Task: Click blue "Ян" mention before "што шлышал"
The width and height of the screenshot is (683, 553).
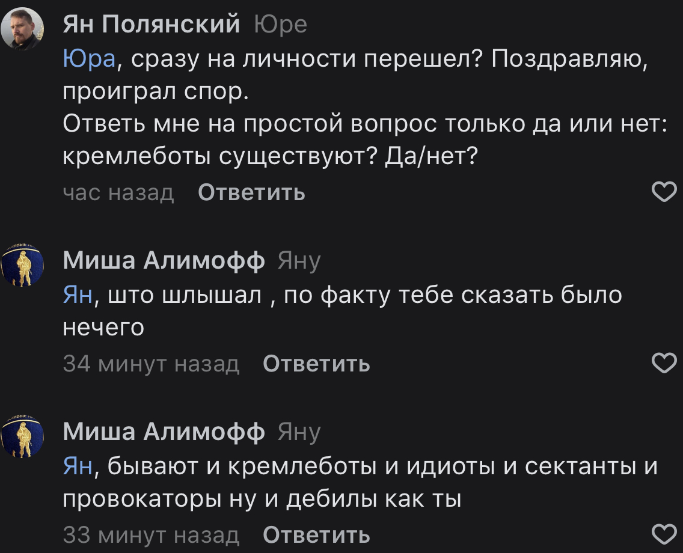Action: point(78,295)
